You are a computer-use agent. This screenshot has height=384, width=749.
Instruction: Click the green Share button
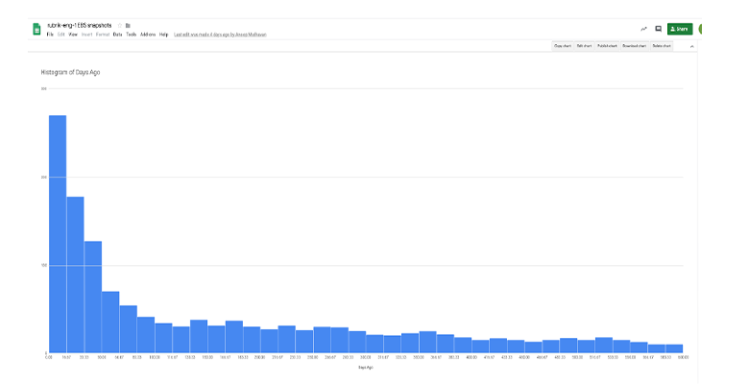(680, 29)
